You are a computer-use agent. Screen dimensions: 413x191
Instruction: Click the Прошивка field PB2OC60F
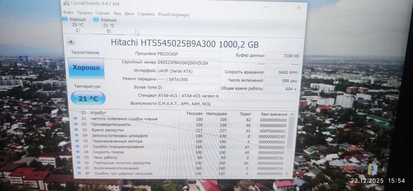(x=189, y=54)
